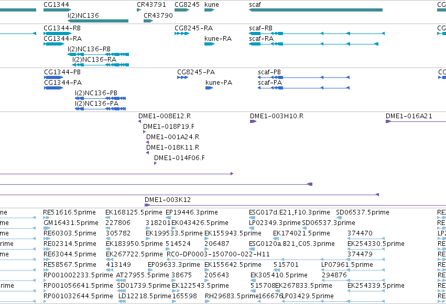Open EST RC0-DP0003-150700-022-H11
446x304 pixels.
pos(218,254)
